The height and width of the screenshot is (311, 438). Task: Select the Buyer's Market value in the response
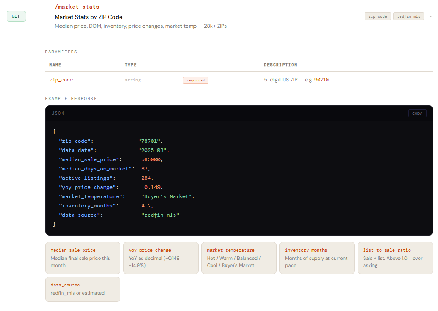tap(168, 196)
